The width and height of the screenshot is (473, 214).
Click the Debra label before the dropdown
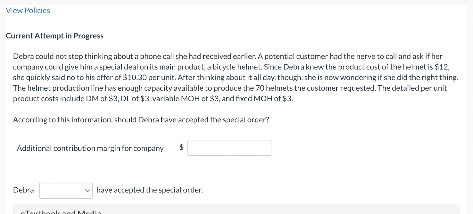tap(23, 190)
